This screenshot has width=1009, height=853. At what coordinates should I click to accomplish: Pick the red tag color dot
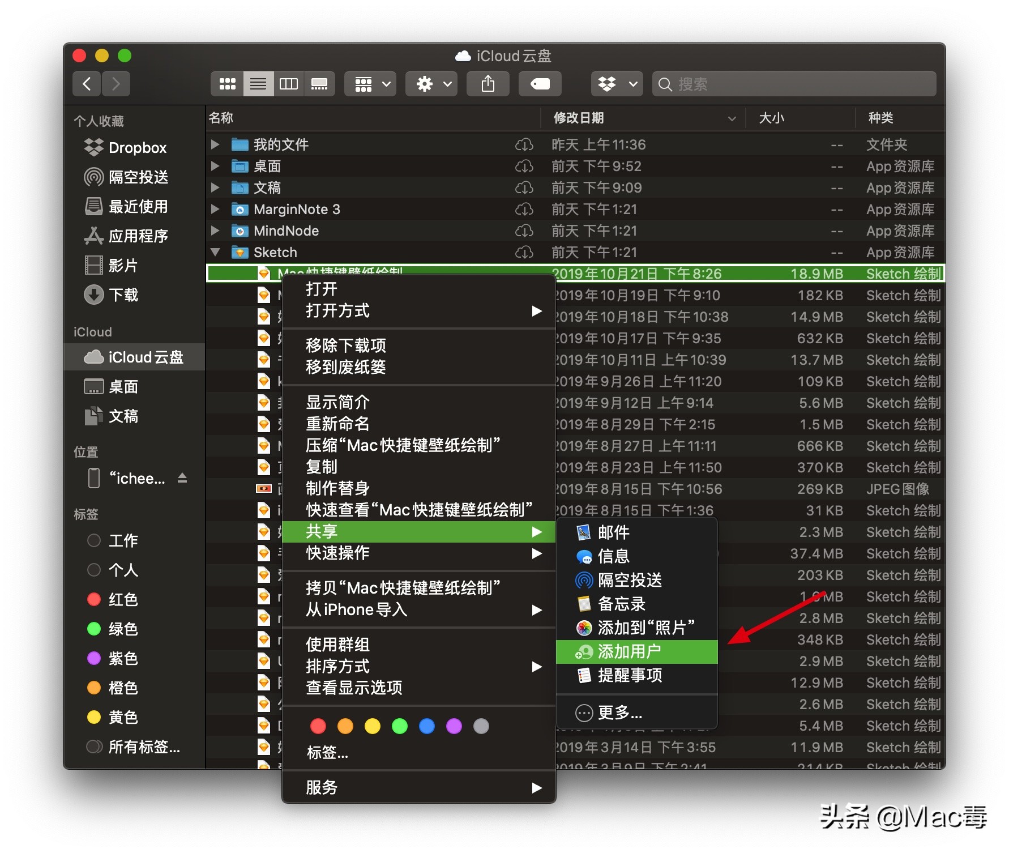tap(318, 726)
